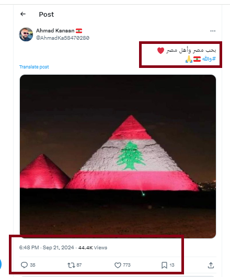Like the post with the heart icon
Viewport: 230px width, 277px height.
[118, 265]
